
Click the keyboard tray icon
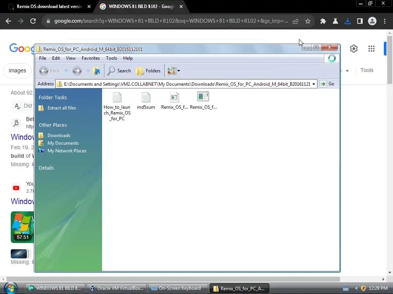tap(346, 289)
